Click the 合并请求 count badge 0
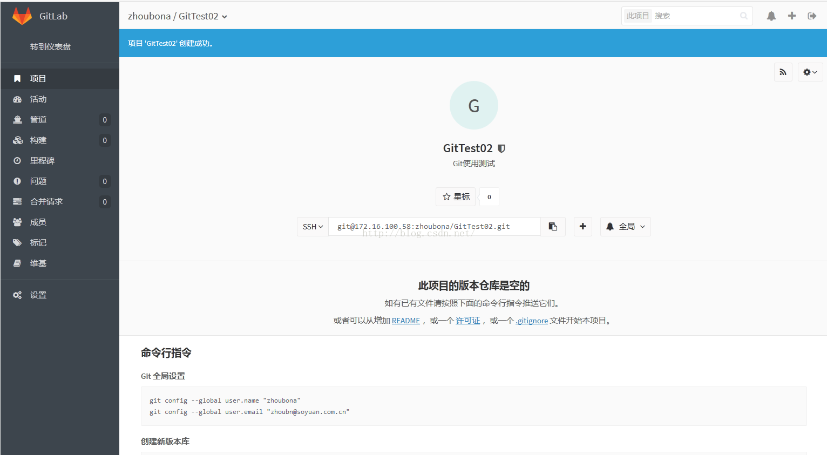The width and height of the screenshot is (827, 455). (x=105, y=202)
